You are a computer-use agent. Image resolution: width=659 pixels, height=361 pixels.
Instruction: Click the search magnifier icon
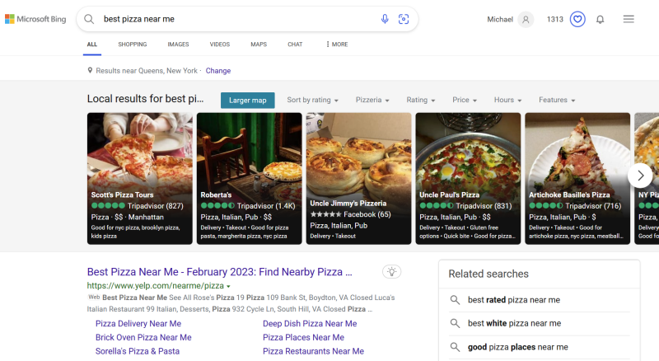[x=89, y=19]
